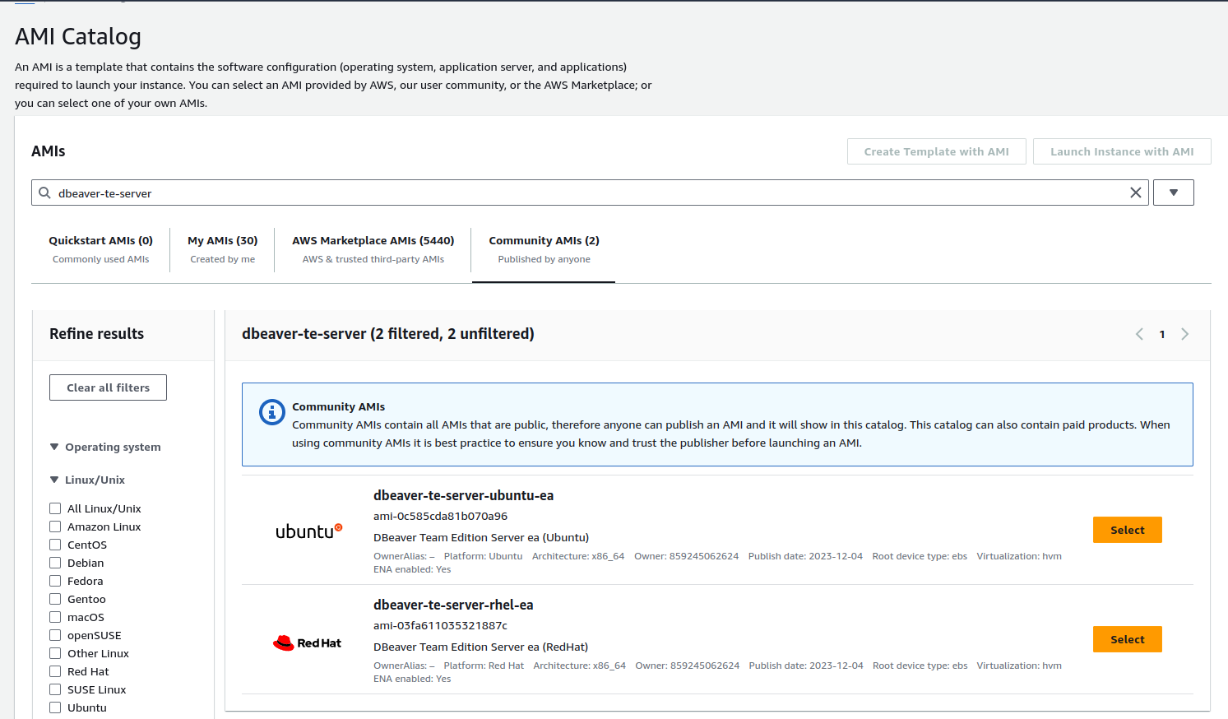Go to next results page
Viewport: 1228px width, 719px height.
(x=1184, y=334)
